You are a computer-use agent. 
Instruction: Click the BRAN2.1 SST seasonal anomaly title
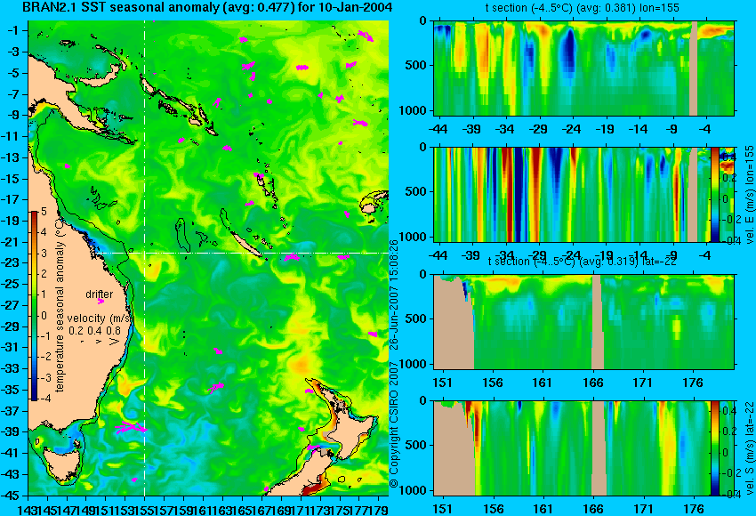click(x=207, y=7)
